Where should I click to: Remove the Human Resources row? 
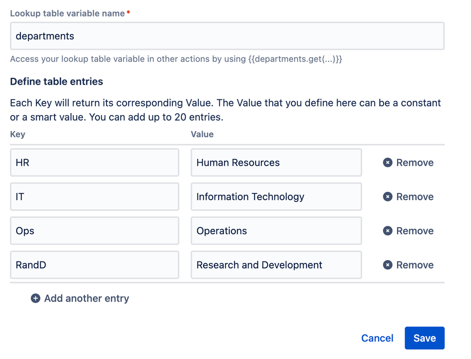pyautogui.click(x=414, y=163)
